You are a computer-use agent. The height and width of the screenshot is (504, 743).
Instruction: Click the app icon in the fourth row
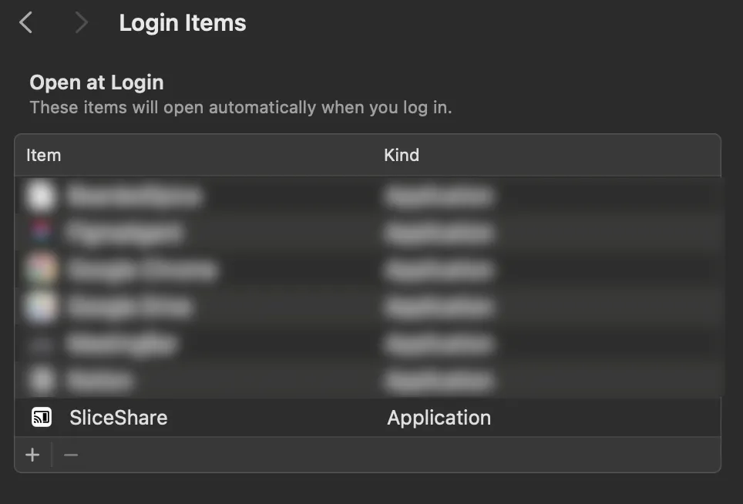click(x=41, y=307)
